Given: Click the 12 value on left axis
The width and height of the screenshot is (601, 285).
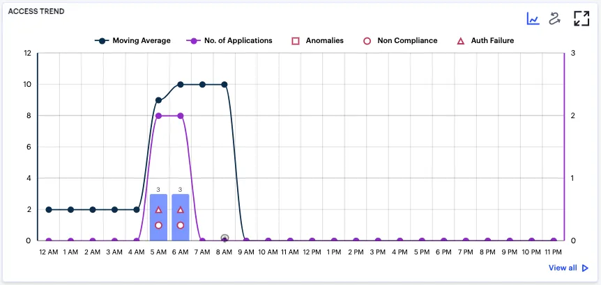Looking at the screenshot, I should click(x=28, y=53).
